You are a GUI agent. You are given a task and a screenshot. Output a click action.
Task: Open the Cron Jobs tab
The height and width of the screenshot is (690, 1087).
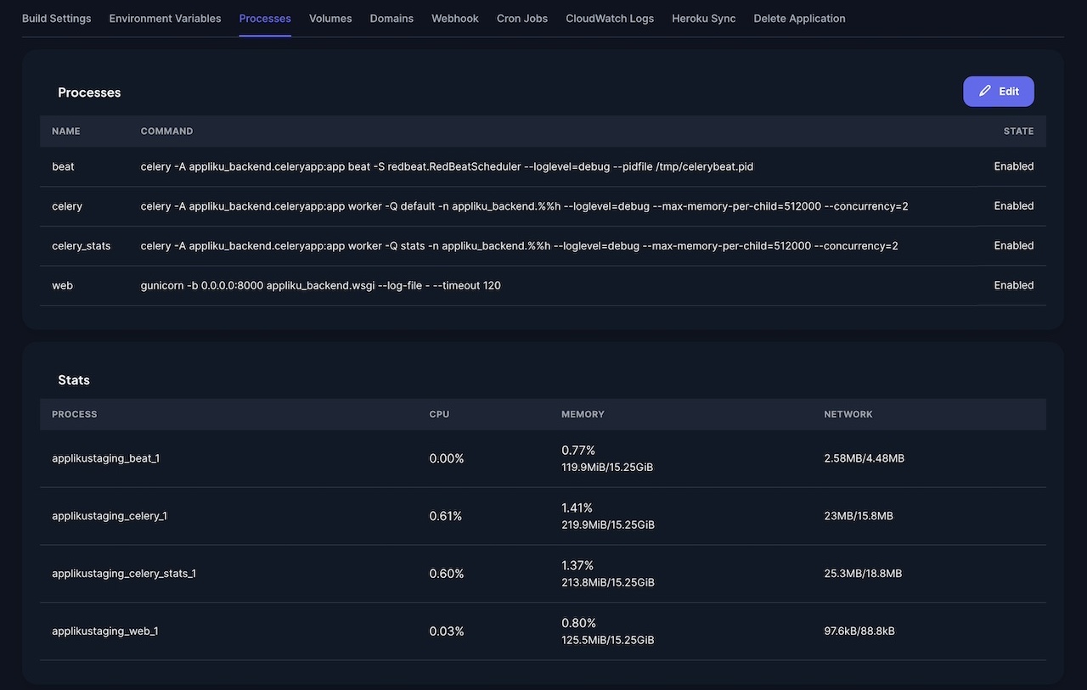click(x=522, y=18)
